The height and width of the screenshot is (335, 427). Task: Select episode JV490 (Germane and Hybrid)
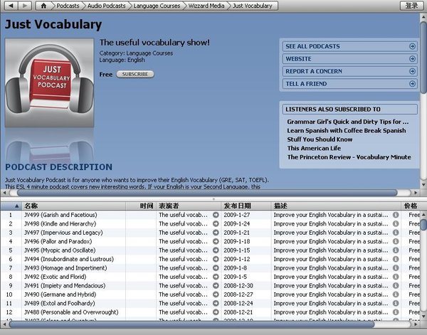(x=60, y=294)
